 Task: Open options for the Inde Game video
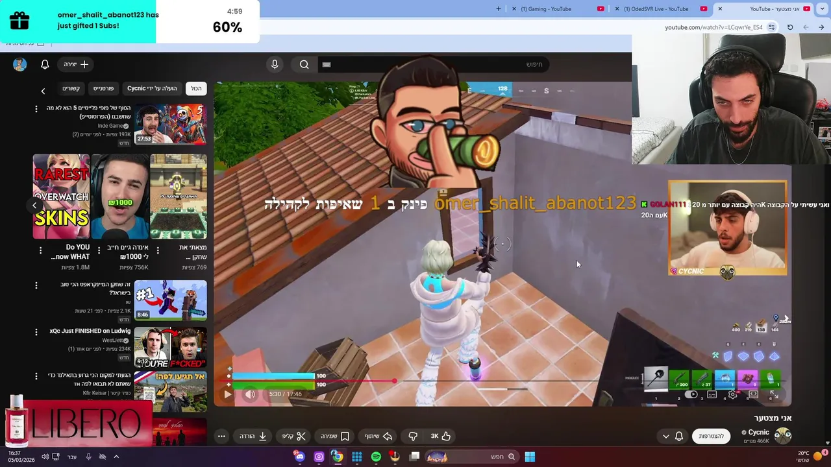pos(36,109)
